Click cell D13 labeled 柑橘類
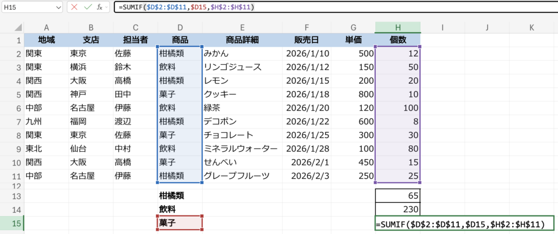 tap(179, 195)
